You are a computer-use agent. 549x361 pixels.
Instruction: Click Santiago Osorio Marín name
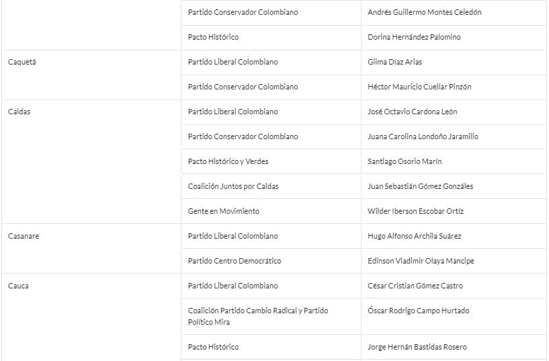tap(405, 161)
